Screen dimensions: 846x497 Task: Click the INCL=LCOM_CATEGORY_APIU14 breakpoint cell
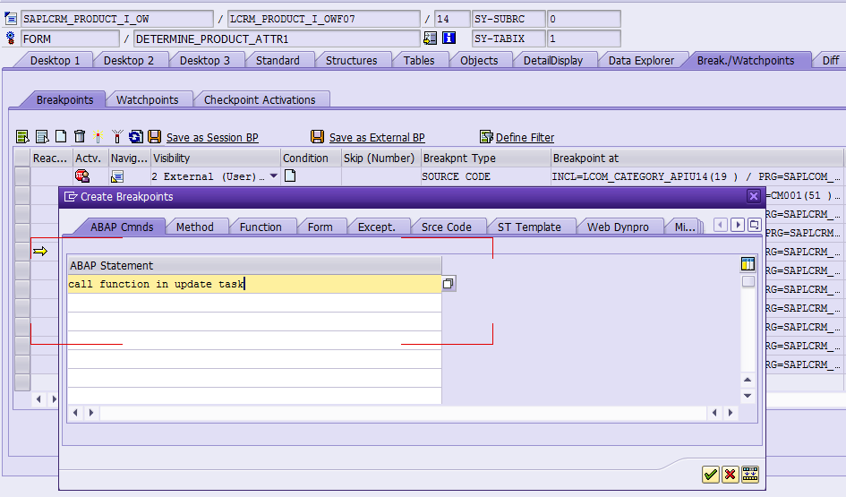click(696, 176)
